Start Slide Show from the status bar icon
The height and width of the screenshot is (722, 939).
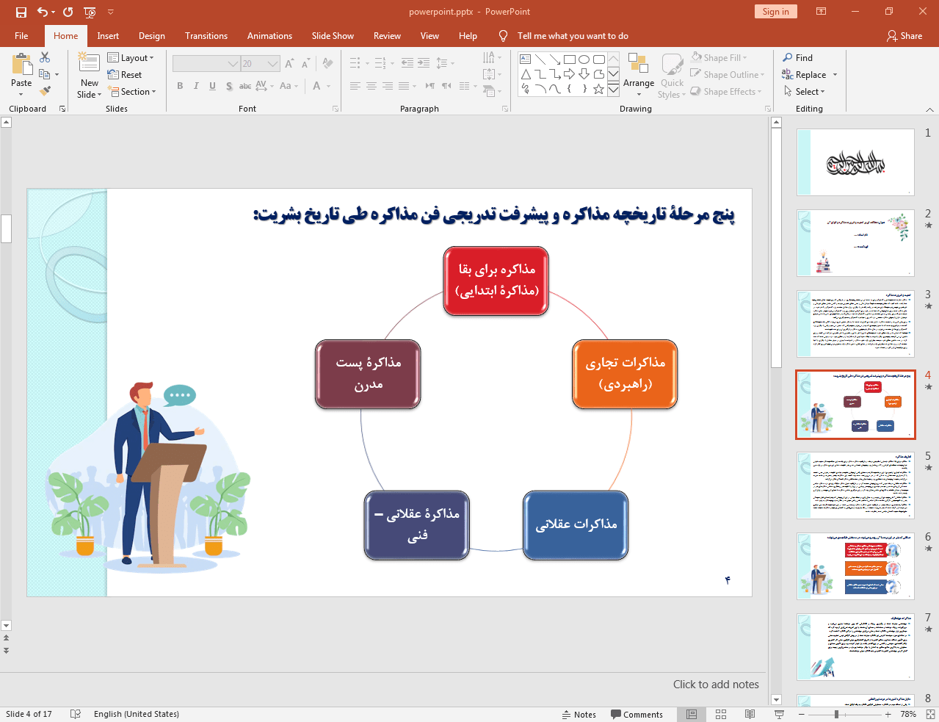(x=778, y=713)
